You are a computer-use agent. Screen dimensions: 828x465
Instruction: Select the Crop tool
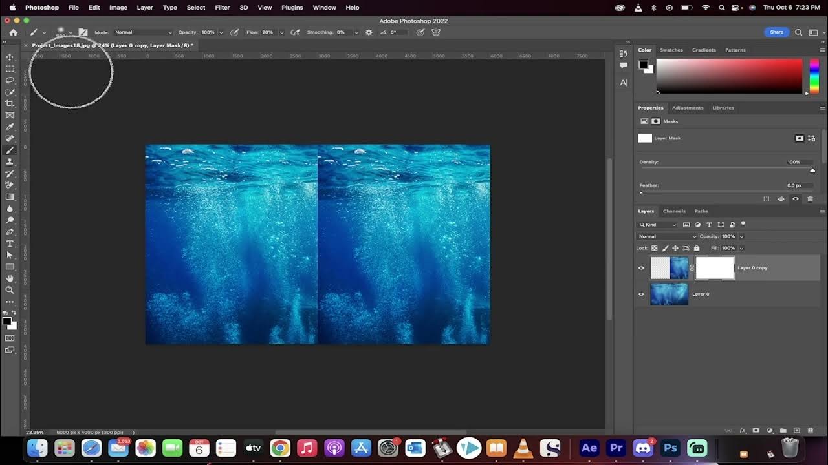click(x=10, y=104)
